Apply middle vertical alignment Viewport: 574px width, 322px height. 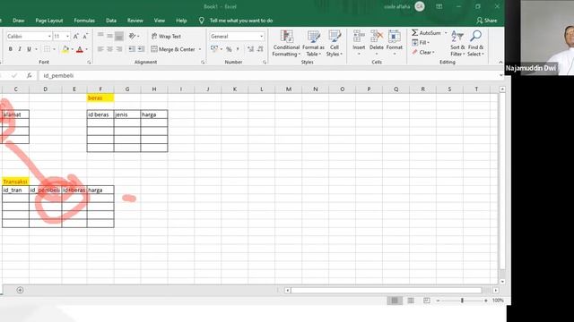109,36
